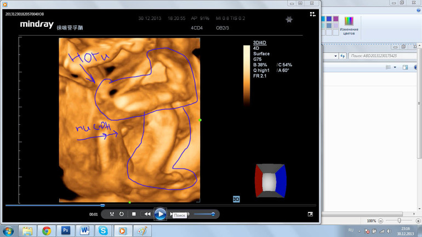Click the Stop playback button
The height and width of the screenshot is (237, 422).
point(134,214)
